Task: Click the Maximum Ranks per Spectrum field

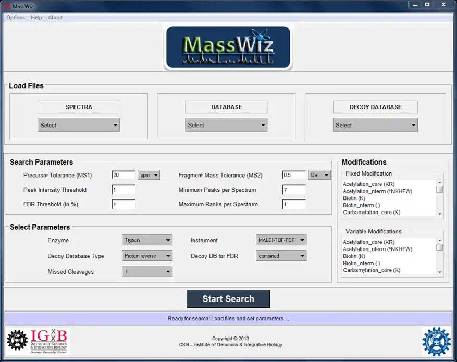Action: pos(294,204)
